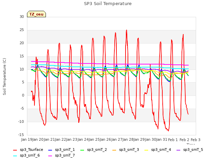Screen dimensions: 216x162
Task: Click the Jan 31 x-axis tick label
Action: pos(162,139)
